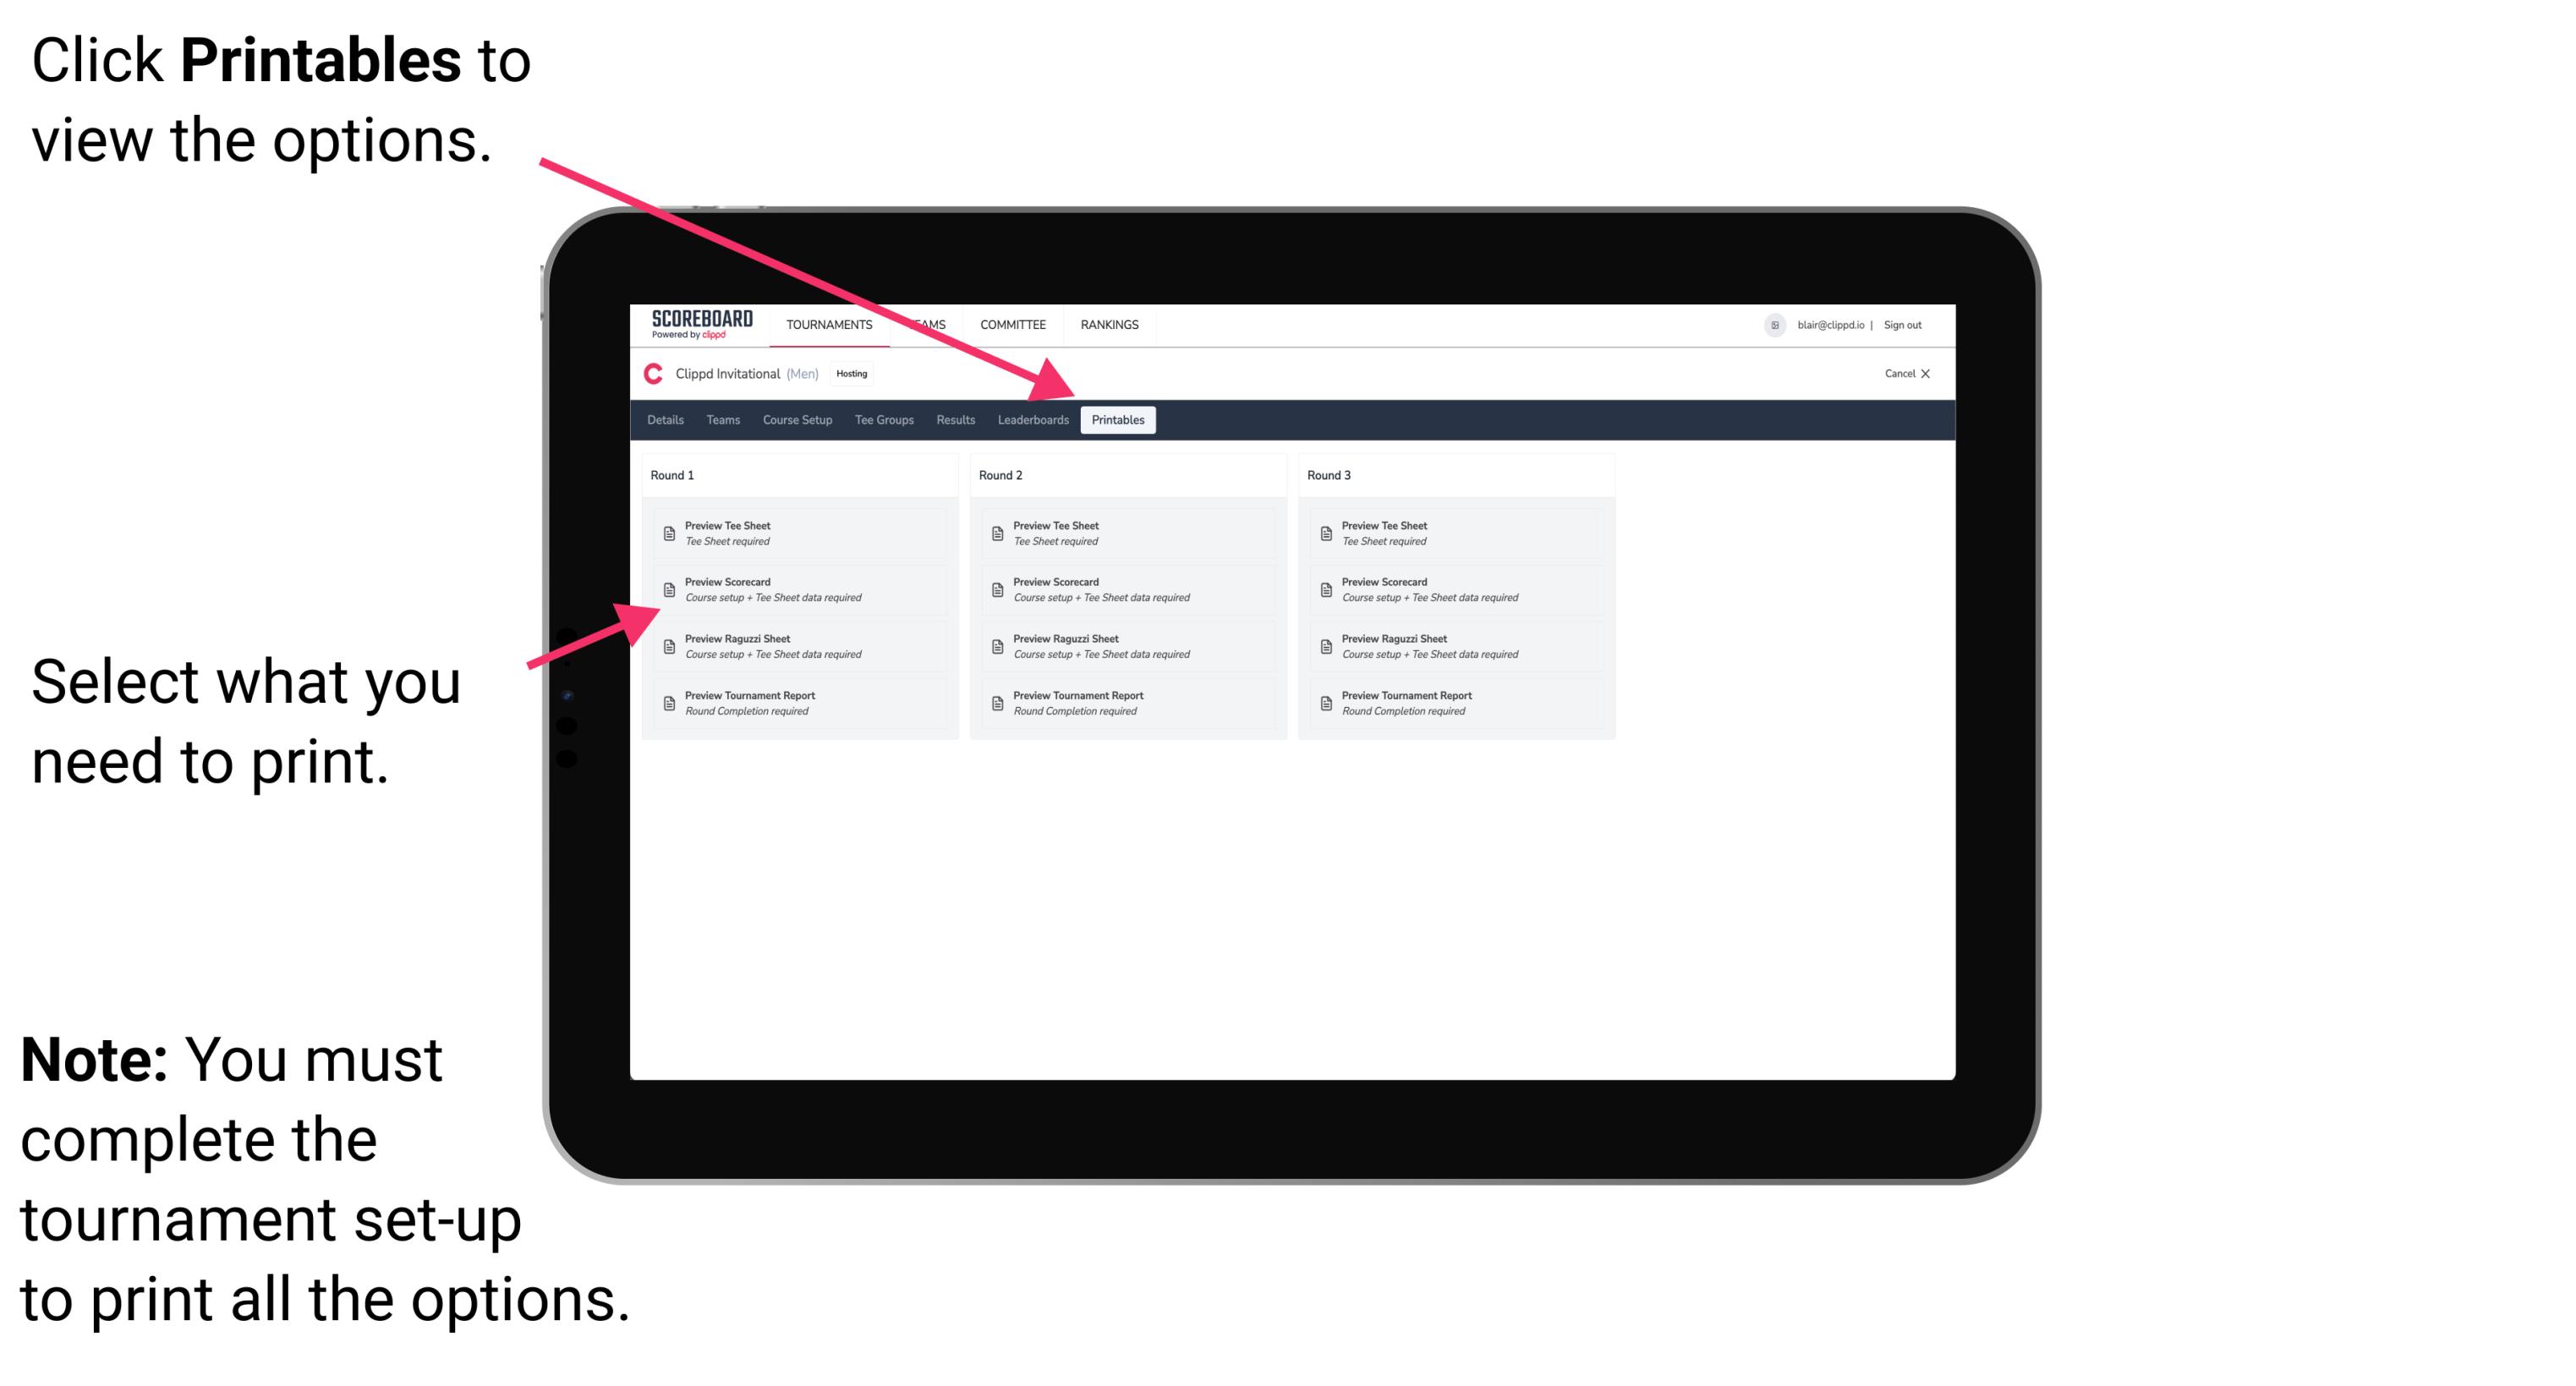Click the RANKINGS menu item
Viewport: 2576px width, 1386px height.
(x=1116, y=328)
